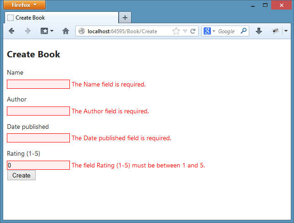Click the Date published required error text
This screenshot has width=294, height=223.
121,138
